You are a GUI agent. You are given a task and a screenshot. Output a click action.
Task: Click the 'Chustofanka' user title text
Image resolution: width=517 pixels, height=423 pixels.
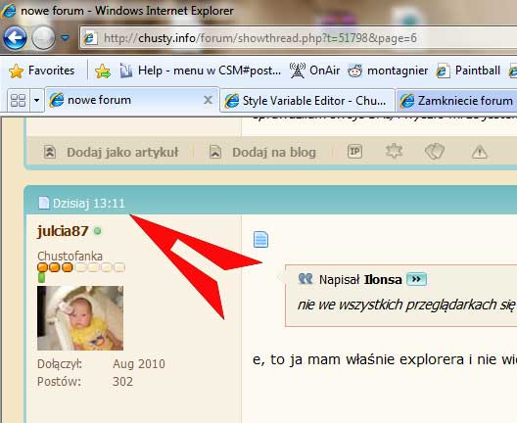click(x=70, y=257)
